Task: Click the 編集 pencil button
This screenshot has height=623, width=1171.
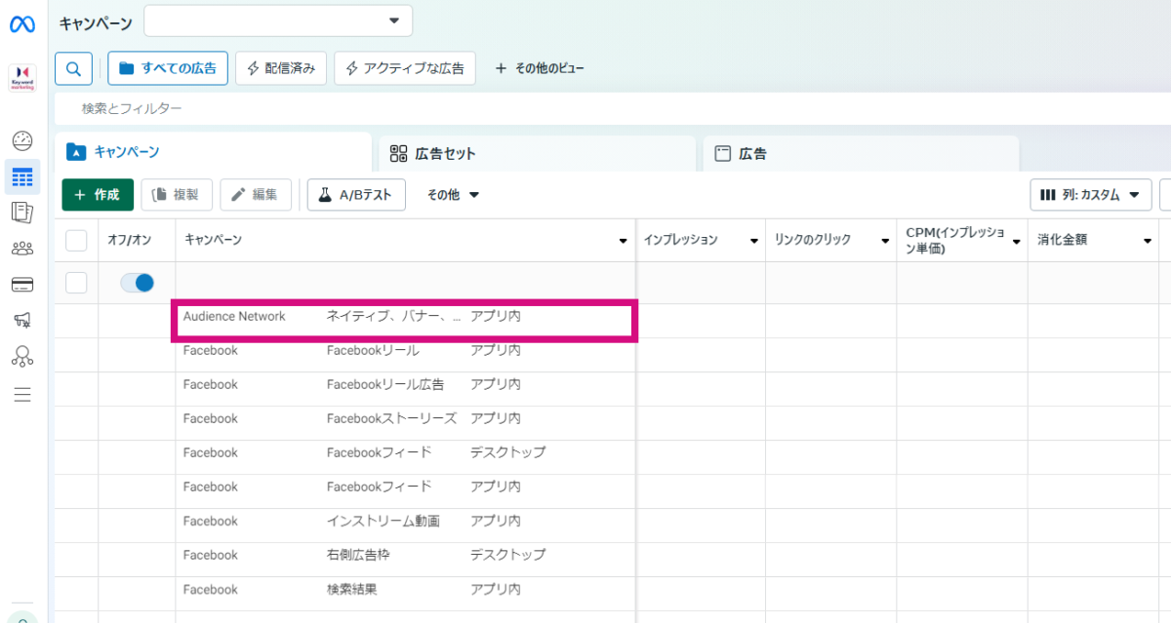Action: (x=256, y=195)
